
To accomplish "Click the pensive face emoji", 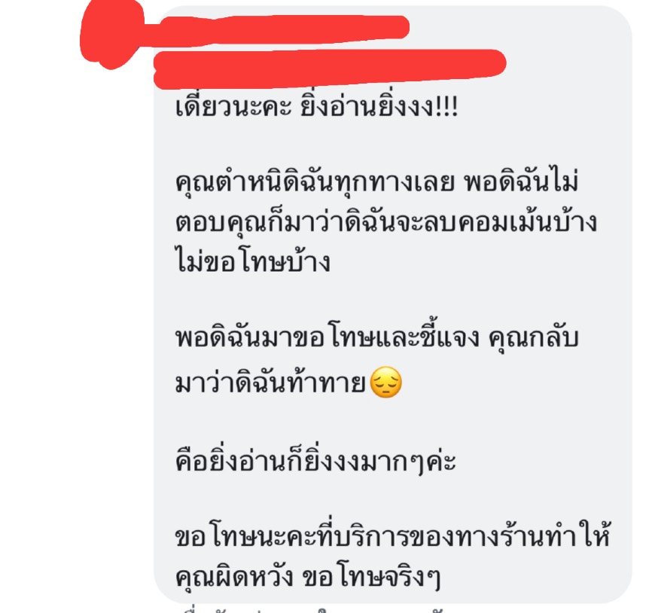I will 386,383.
